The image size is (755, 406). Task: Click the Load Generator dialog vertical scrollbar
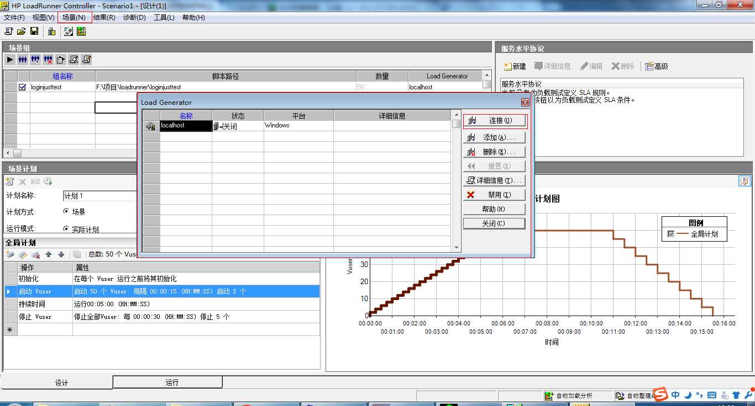click(457, 181)
